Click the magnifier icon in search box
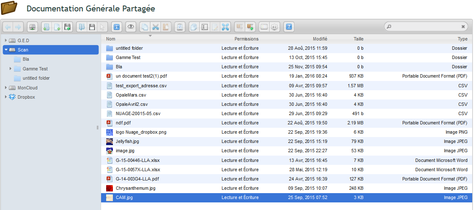 point(389,27)
